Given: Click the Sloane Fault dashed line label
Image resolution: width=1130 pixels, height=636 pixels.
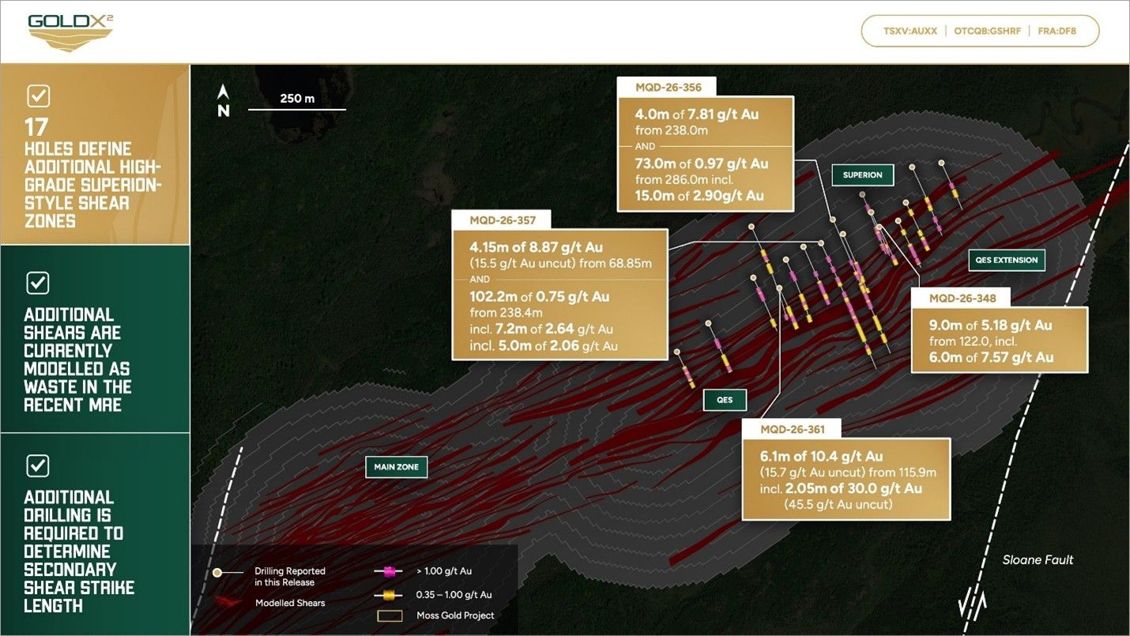Looking at the screenshot, I should point(1037,559).
